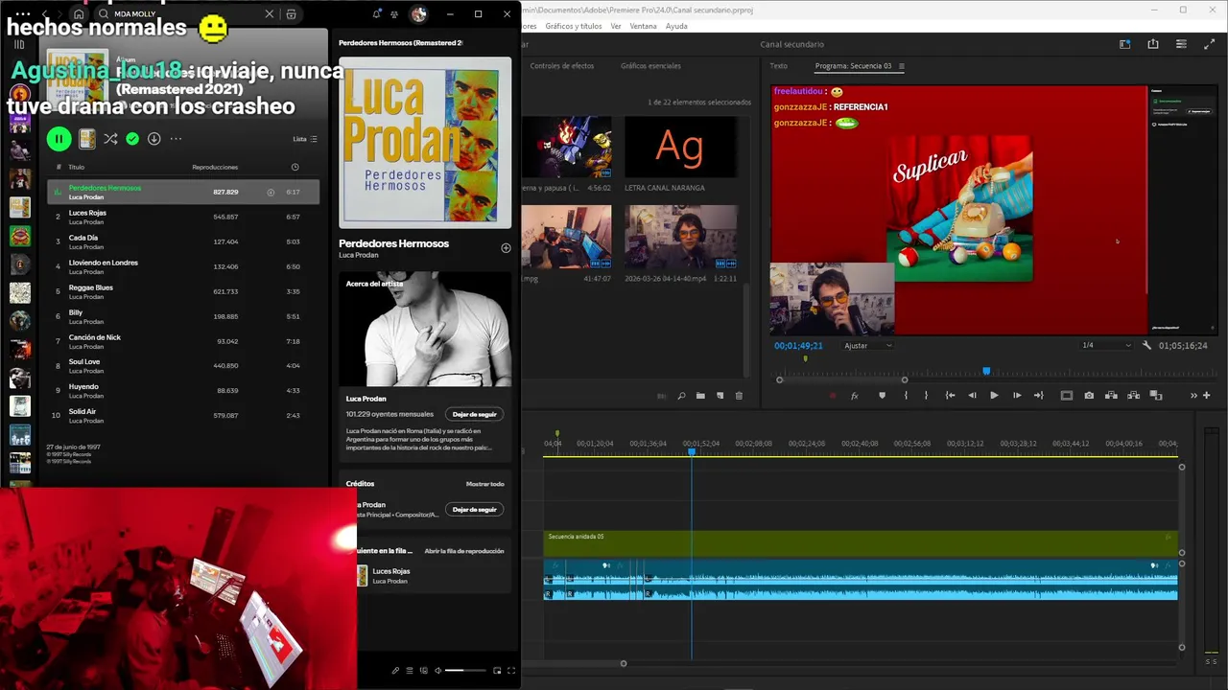Click the LETRA CANAL NARANGA project thumbnail
This screenshot has height=690, width=1228.
[x=681, y=147]
